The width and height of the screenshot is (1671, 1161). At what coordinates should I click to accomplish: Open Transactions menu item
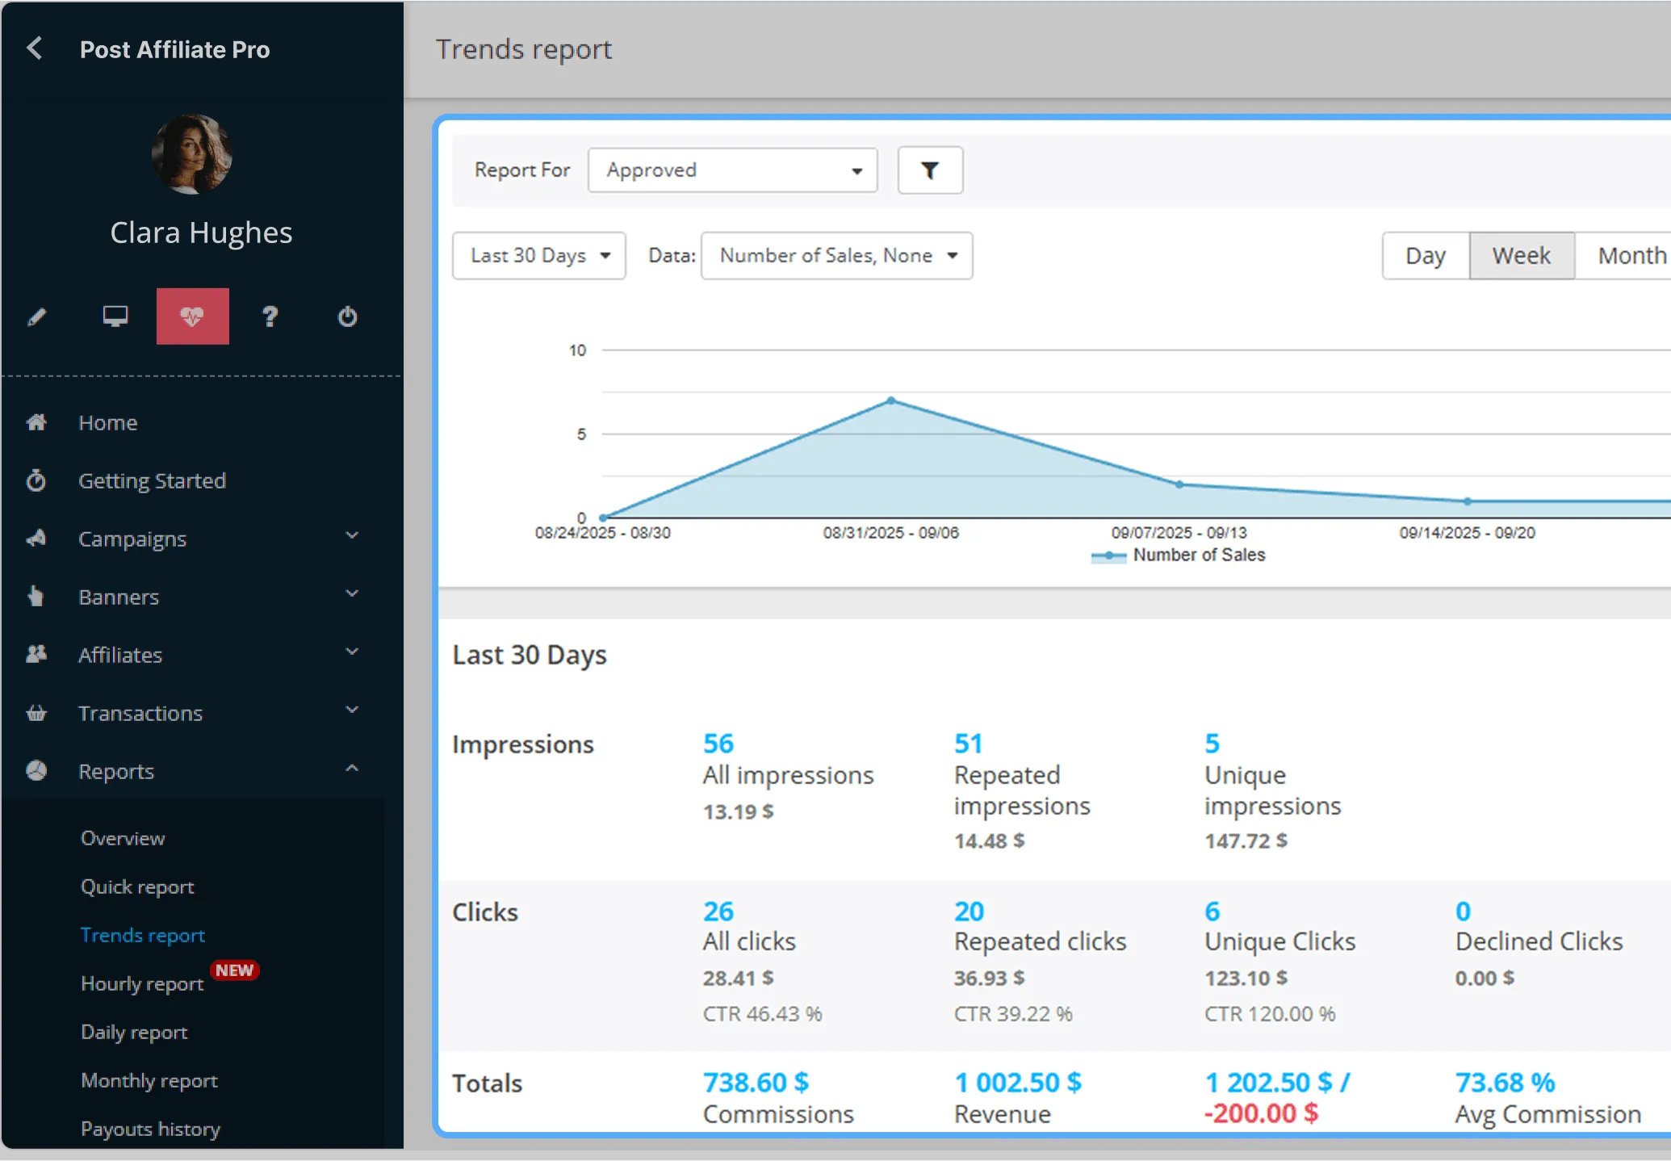(x=140, y=713)
